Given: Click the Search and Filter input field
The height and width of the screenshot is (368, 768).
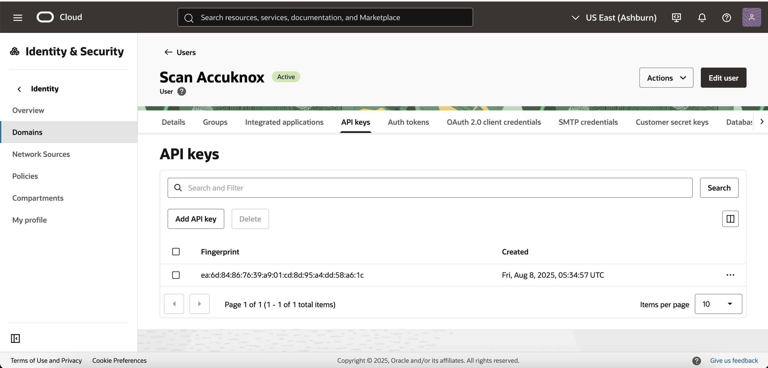Looking at the screenshot, I should (430, 188).
